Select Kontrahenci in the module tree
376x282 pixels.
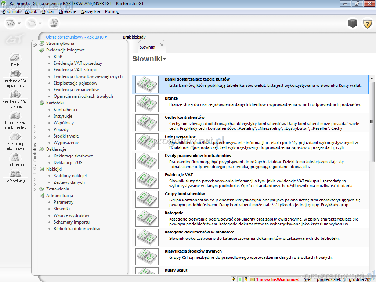(65, 110)
